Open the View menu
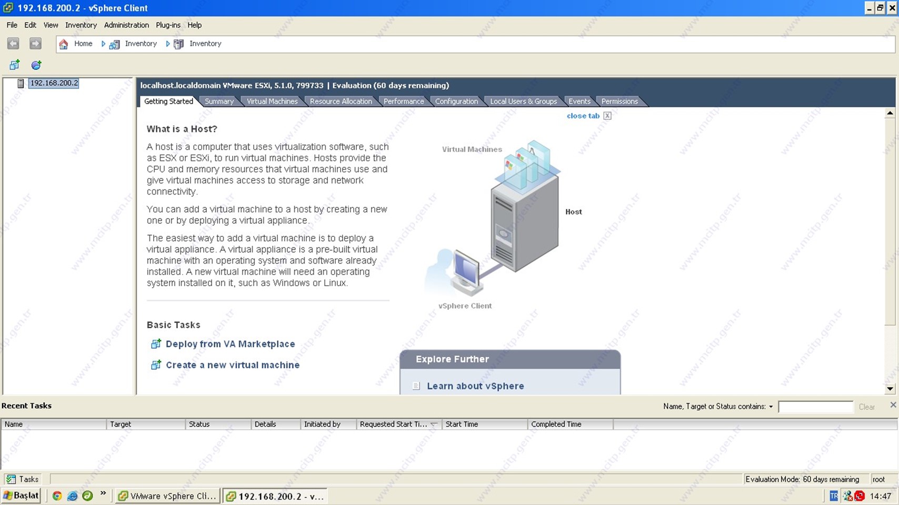899x505 pixels. coord(51,25)
